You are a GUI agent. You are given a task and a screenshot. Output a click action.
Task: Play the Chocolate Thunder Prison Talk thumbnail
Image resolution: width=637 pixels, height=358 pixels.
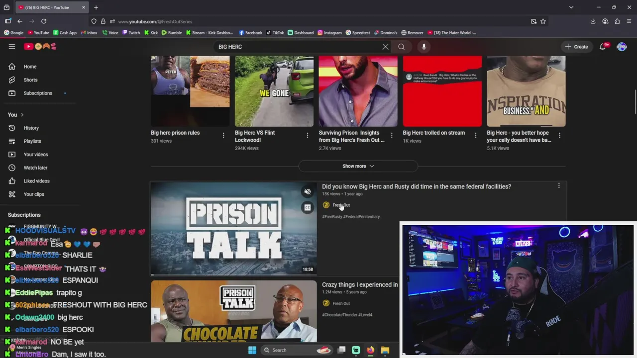(233, 311)
